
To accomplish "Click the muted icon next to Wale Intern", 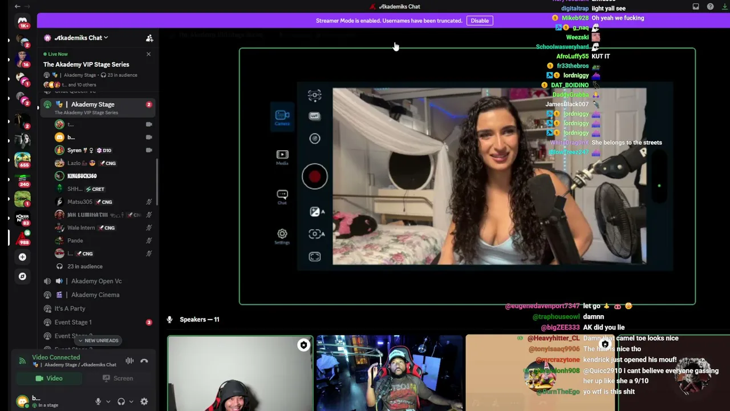I will [149, 228].
